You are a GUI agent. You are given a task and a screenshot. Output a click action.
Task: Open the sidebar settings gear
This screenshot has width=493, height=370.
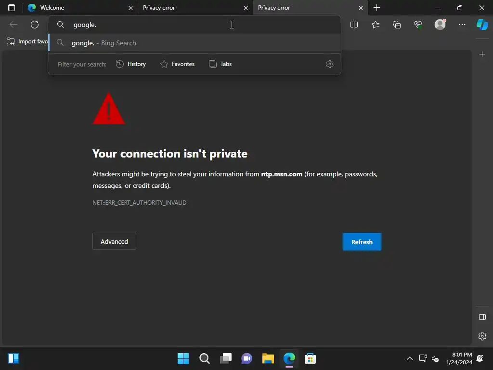pos(482,336)
